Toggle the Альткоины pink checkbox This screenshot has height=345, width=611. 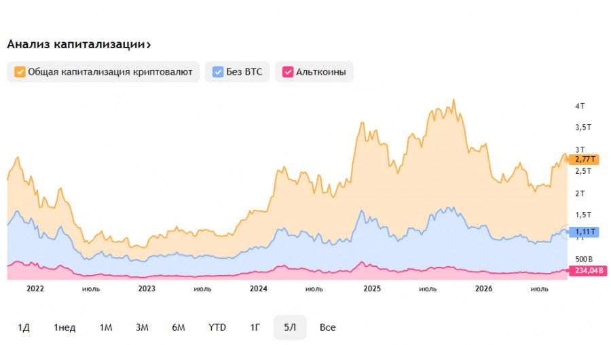(288, 72)
